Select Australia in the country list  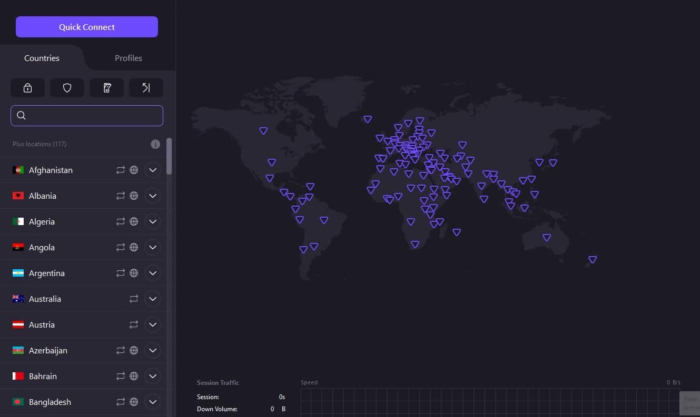click(x=83, y=299)
